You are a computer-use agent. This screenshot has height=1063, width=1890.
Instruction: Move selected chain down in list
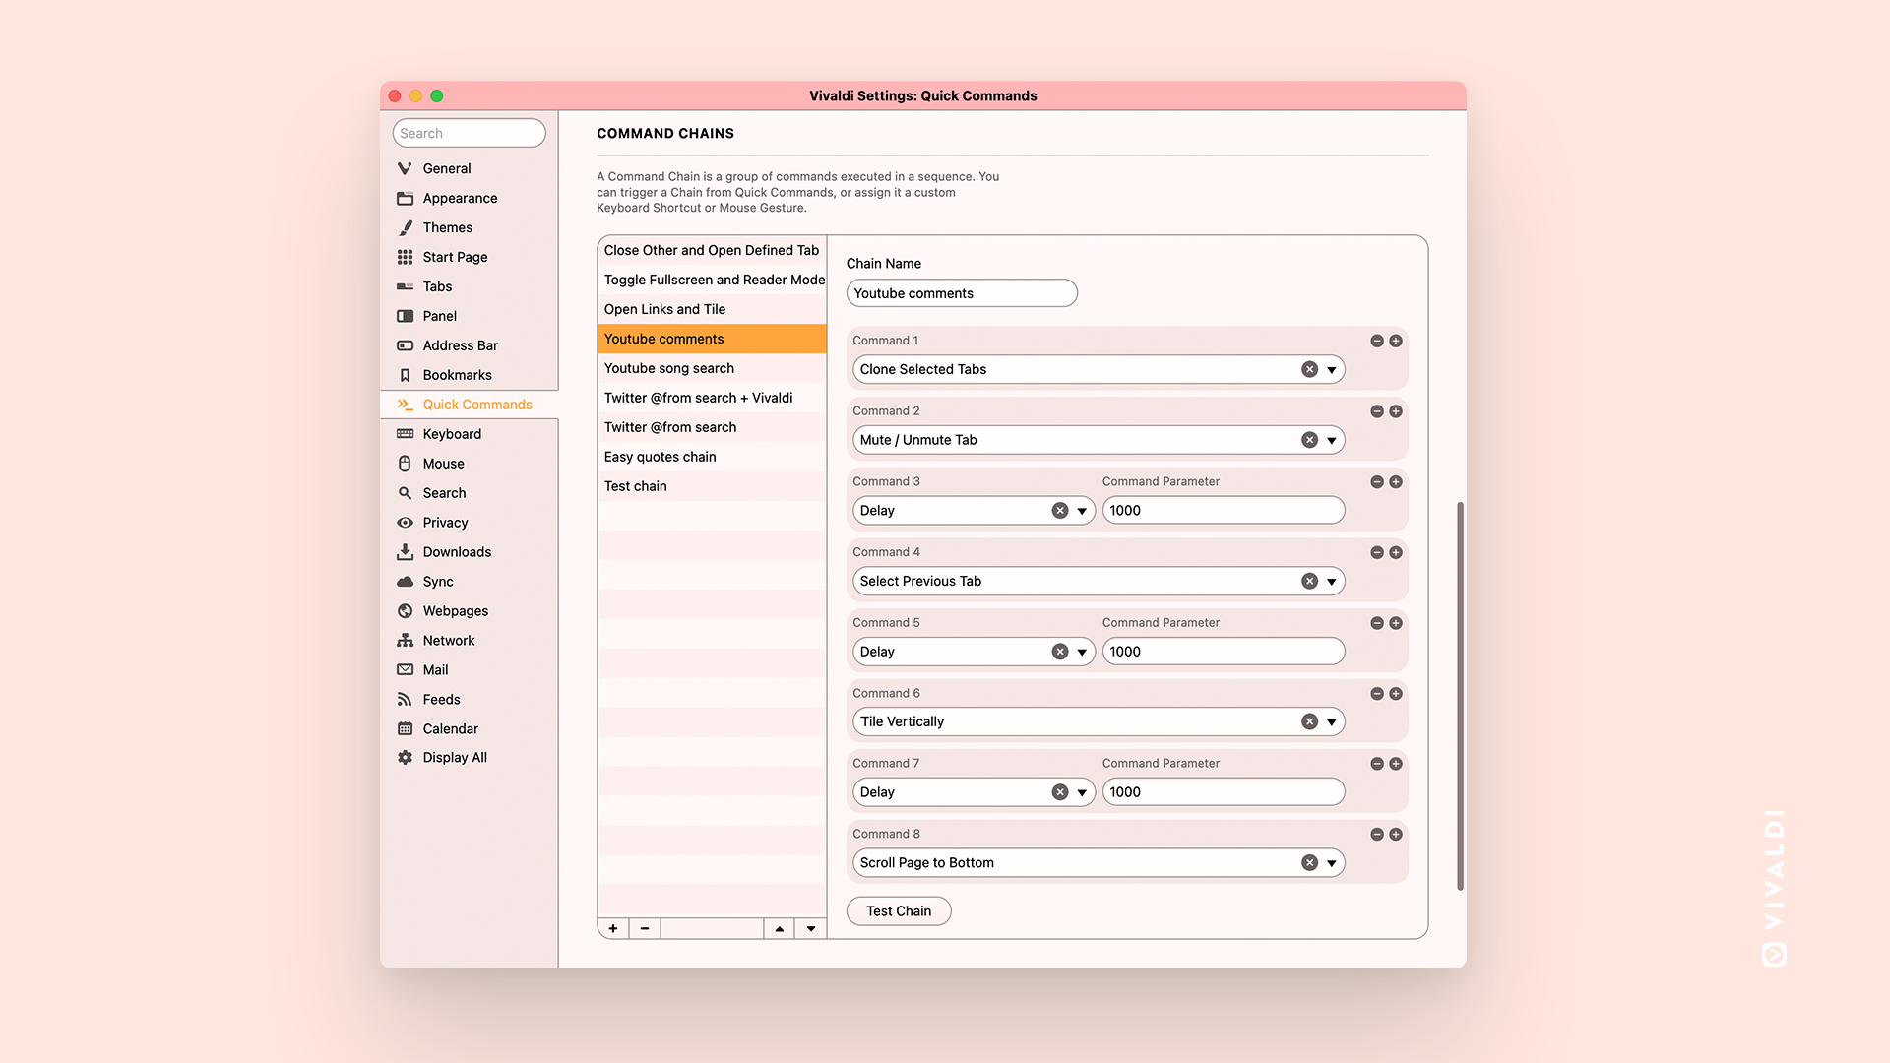[x=811, y=928]
